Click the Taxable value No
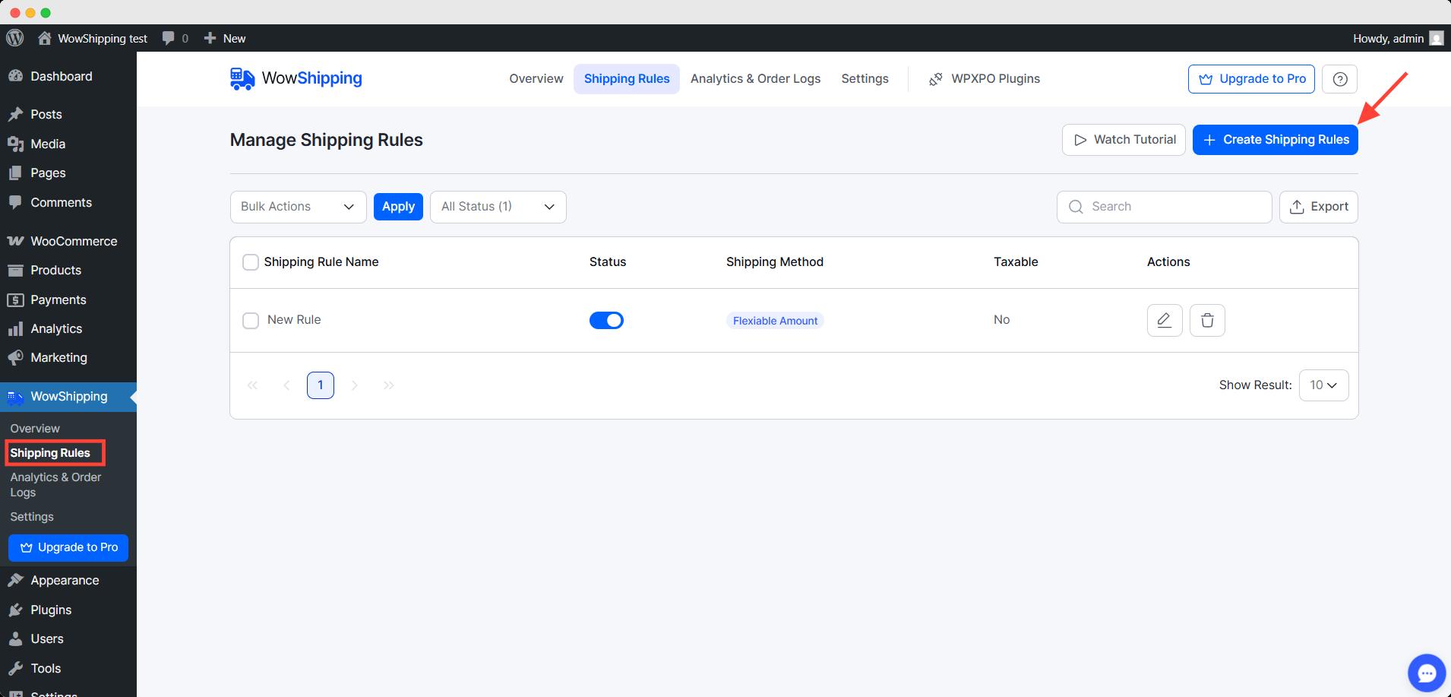The width and height of the screenshot is (1451, 697). [x=1001, y=320]
